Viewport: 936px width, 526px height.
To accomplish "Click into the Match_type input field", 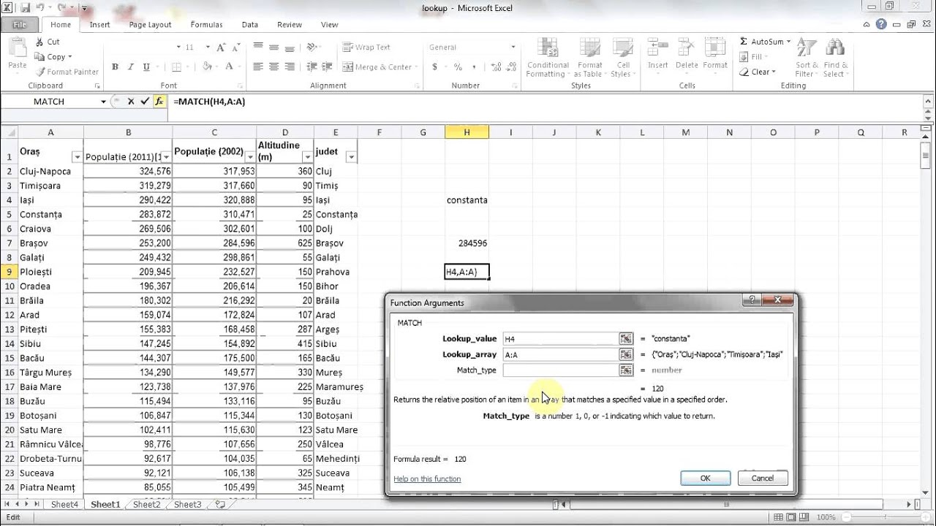I will (561, 370).
